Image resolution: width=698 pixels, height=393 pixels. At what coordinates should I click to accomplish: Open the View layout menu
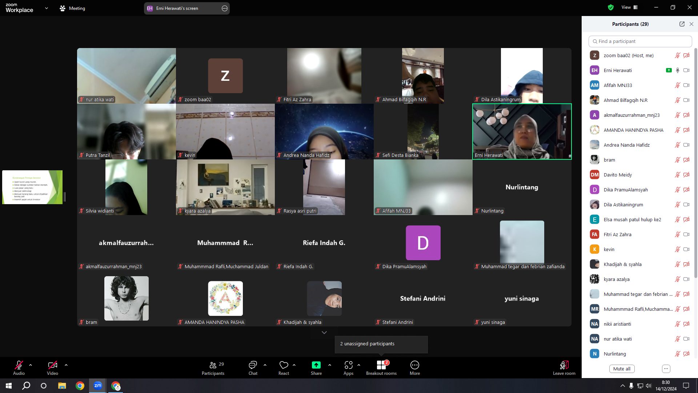point(630,7)
